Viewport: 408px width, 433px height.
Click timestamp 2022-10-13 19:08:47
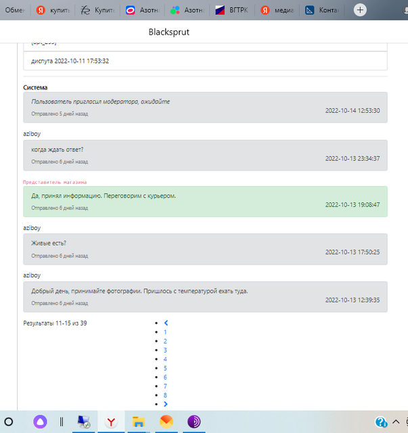point(353,204)
